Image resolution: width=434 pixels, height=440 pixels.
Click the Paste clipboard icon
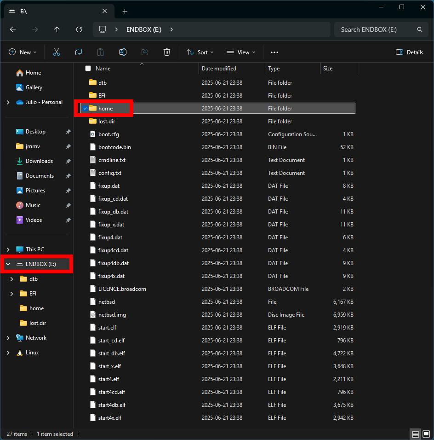101,52
